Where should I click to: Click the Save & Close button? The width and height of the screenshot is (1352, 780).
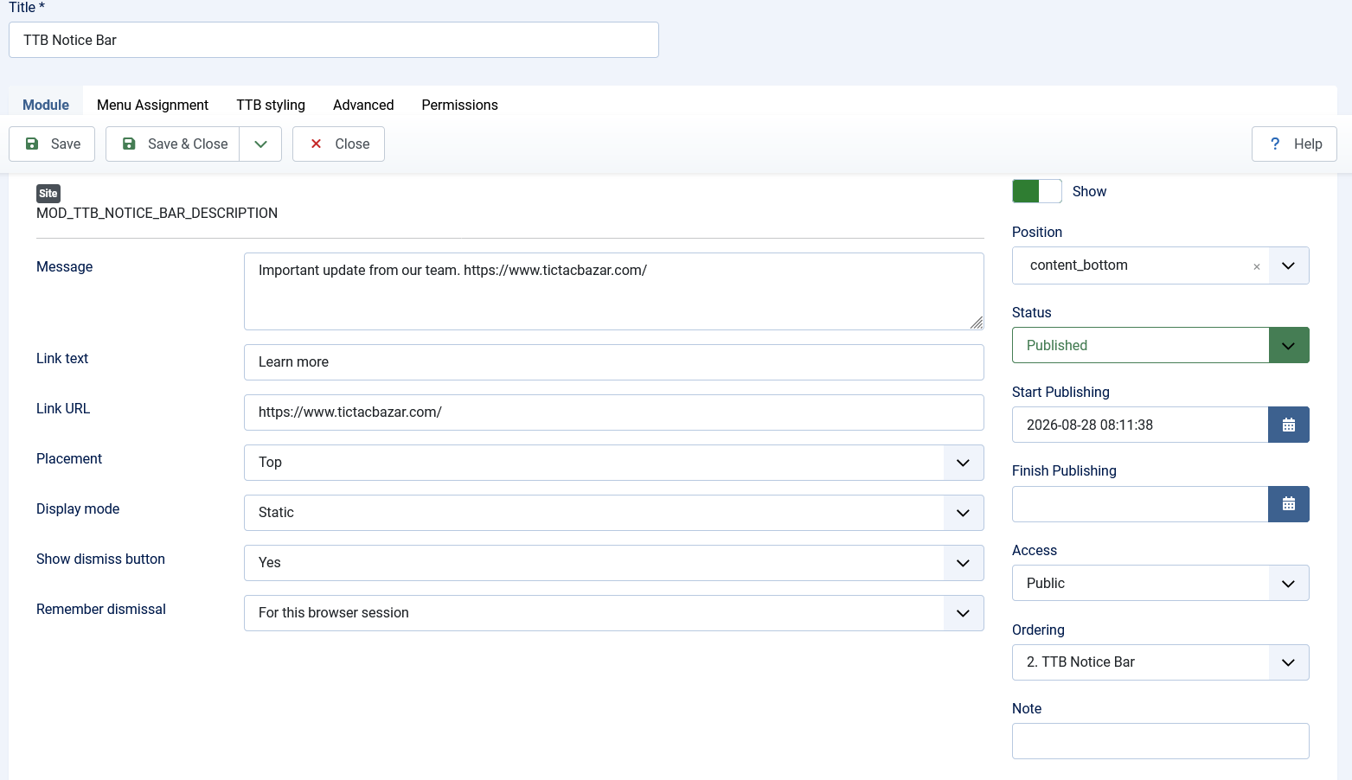173,144
